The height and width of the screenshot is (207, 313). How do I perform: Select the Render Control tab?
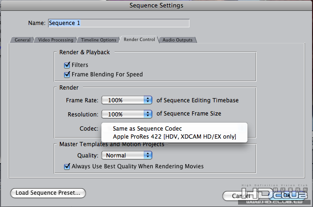click(x=139, y=40)
